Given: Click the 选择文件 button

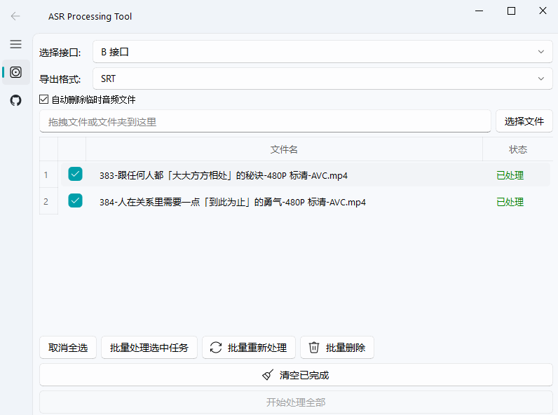Looking at the screenshot, I should 524,121.
